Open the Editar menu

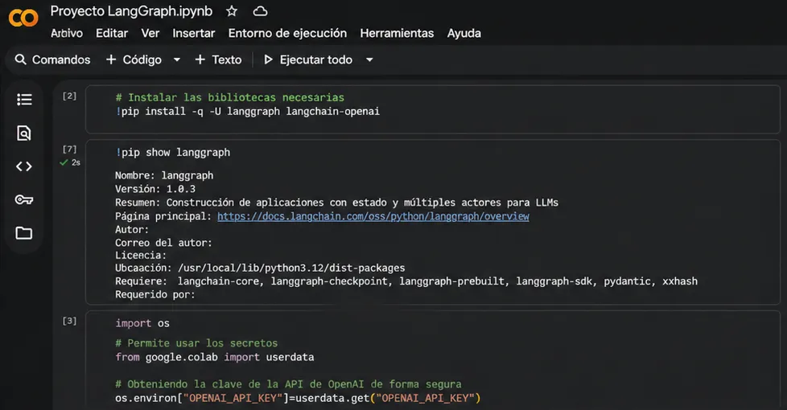(x=112, y=33)
